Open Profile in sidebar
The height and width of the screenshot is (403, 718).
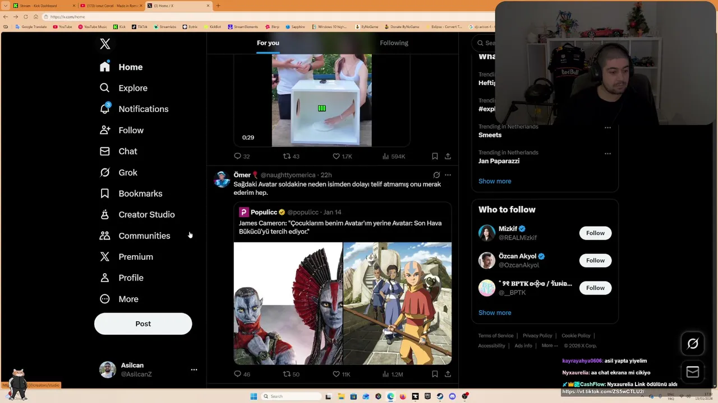tap(121, 278)
